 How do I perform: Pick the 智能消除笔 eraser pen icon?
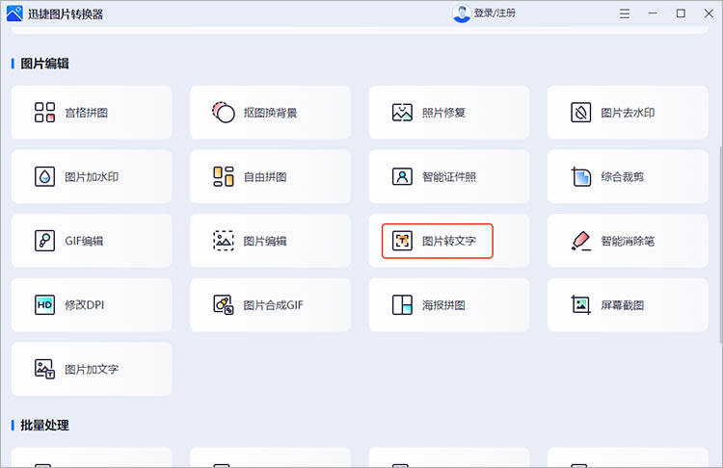pos(581,241)
